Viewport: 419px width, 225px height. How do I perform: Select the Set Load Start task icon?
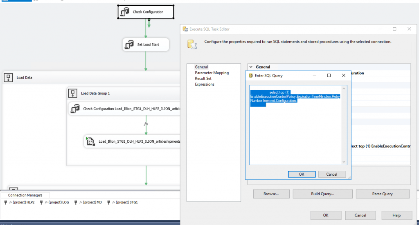[x=129, y=44]
